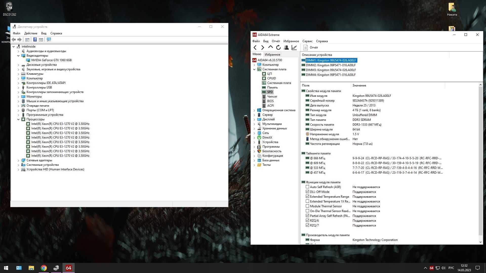Open Никита desktop folder
The height and width of the screenshot is (273, 486).
pos(452,9)
